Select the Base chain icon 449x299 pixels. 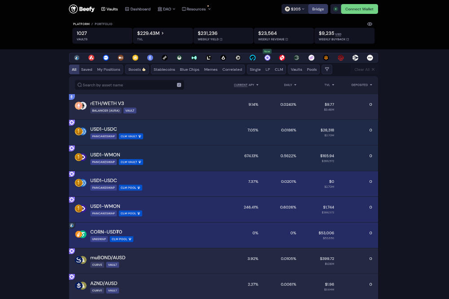tap(106, 57)
